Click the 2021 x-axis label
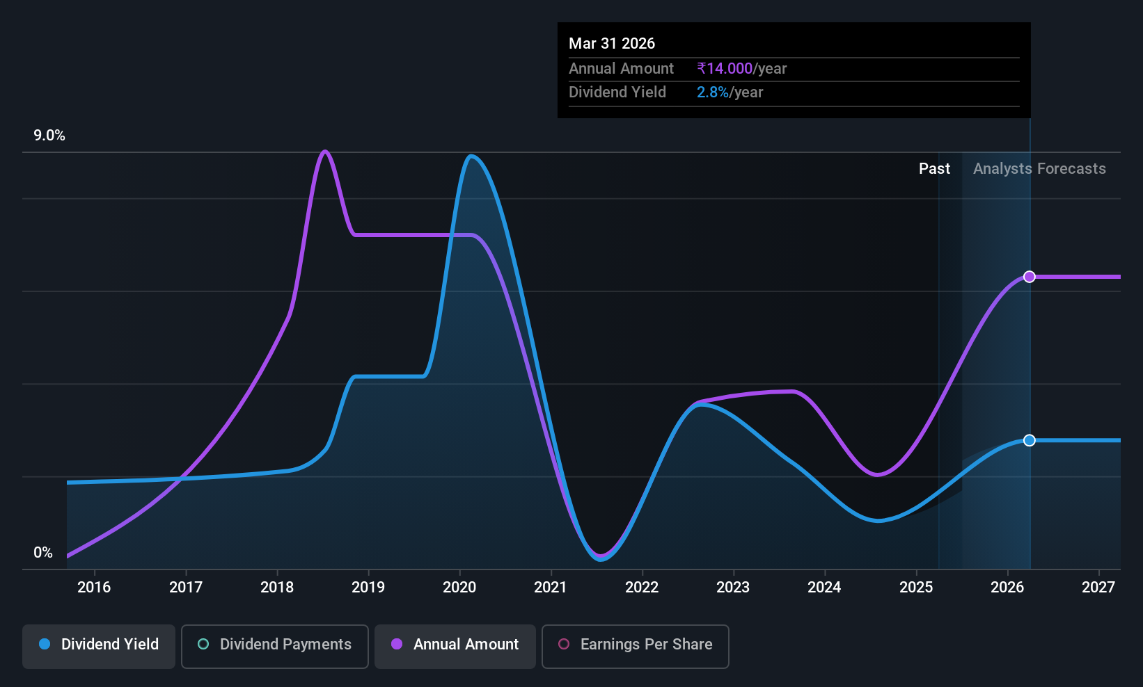1143x687 pixels. (551, 588)
